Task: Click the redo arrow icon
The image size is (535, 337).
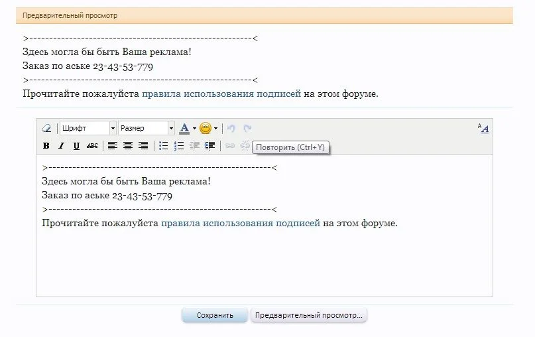Action: [247, 129]
